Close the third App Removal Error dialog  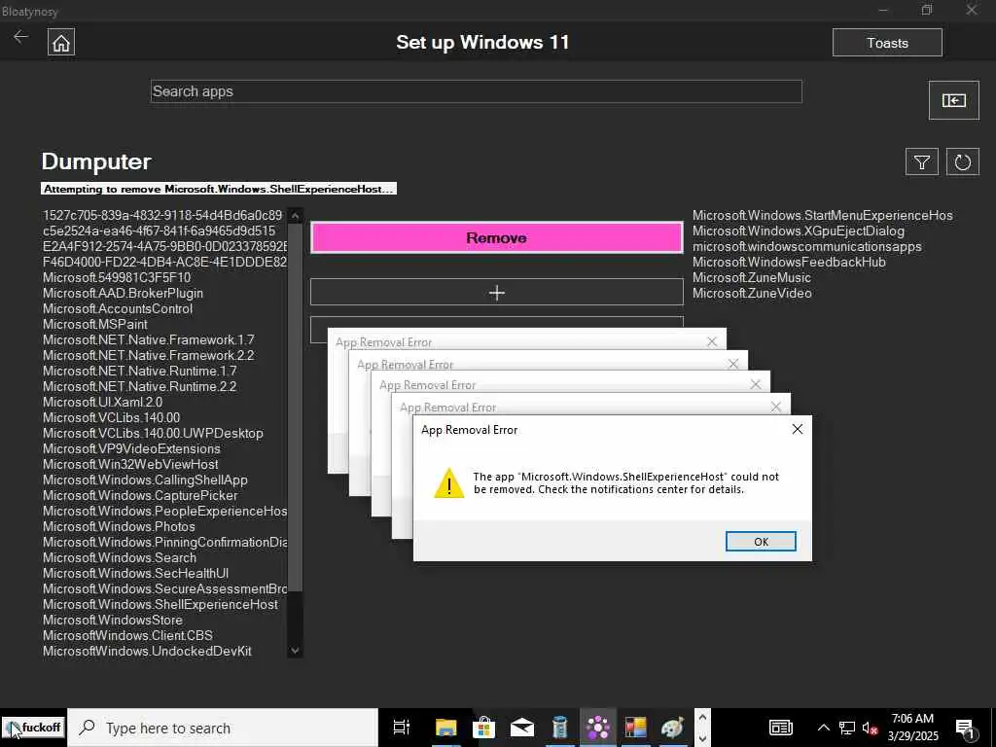[x=755, y=385]
